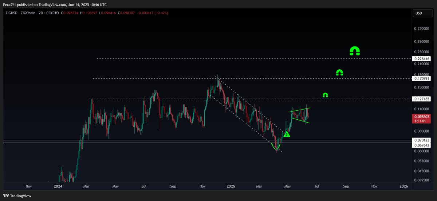Click the 0.250000 price axis label

pos(421,52)
